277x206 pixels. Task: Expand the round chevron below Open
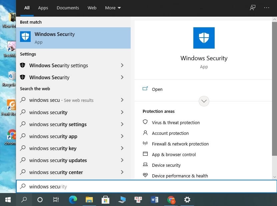coord(204,101)
